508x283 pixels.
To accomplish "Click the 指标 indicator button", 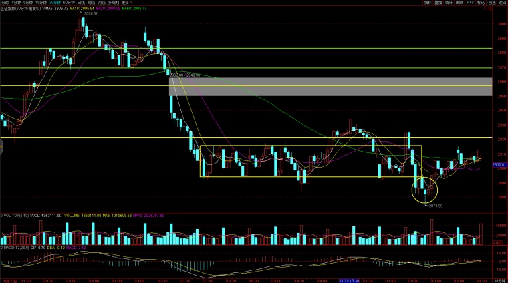I will pyautogui.click(x=428, y=3).
